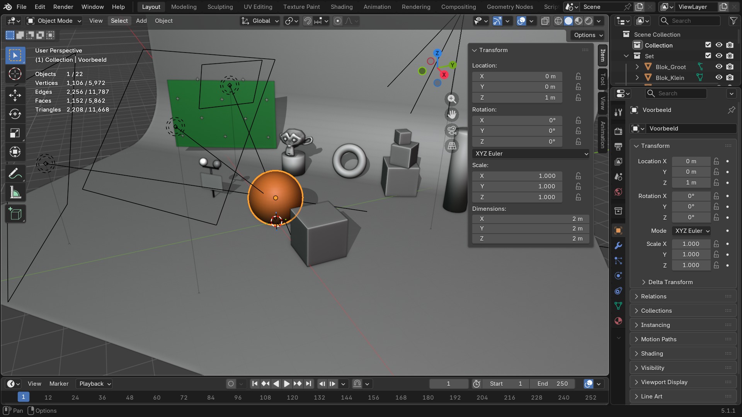
Task: Lock Location X in Item panel
Action: (x=578, y=76)
